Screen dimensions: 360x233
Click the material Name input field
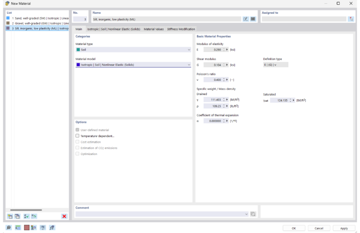point(167,19)
